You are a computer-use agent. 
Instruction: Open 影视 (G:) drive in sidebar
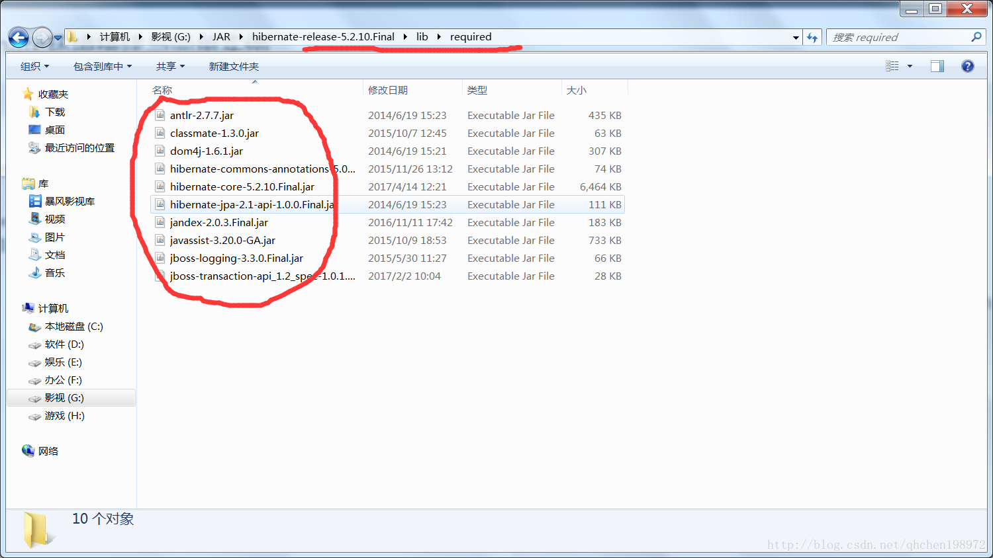click(64, 397)
